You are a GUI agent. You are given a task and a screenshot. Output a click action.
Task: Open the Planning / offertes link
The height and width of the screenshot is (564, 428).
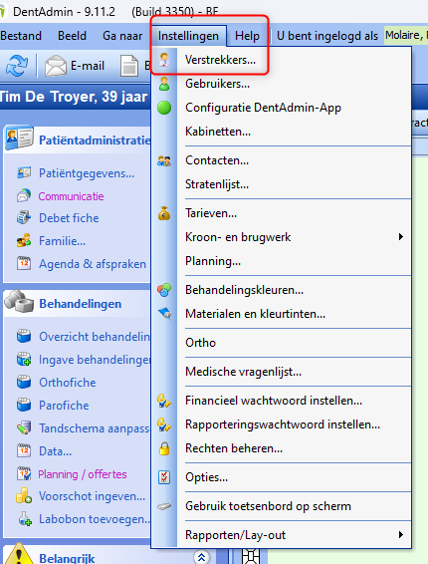click(83, 474)
